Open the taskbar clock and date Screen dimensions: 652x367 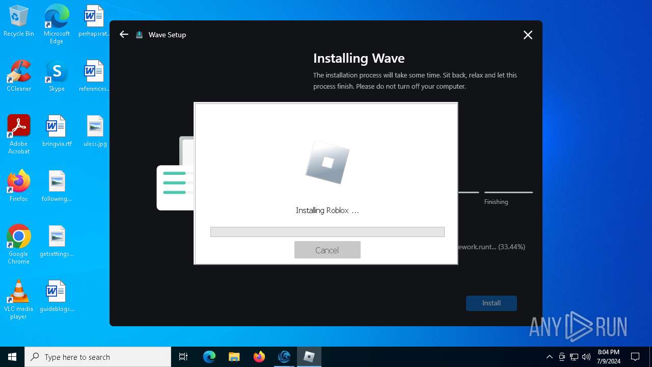(x=609, y=357)
